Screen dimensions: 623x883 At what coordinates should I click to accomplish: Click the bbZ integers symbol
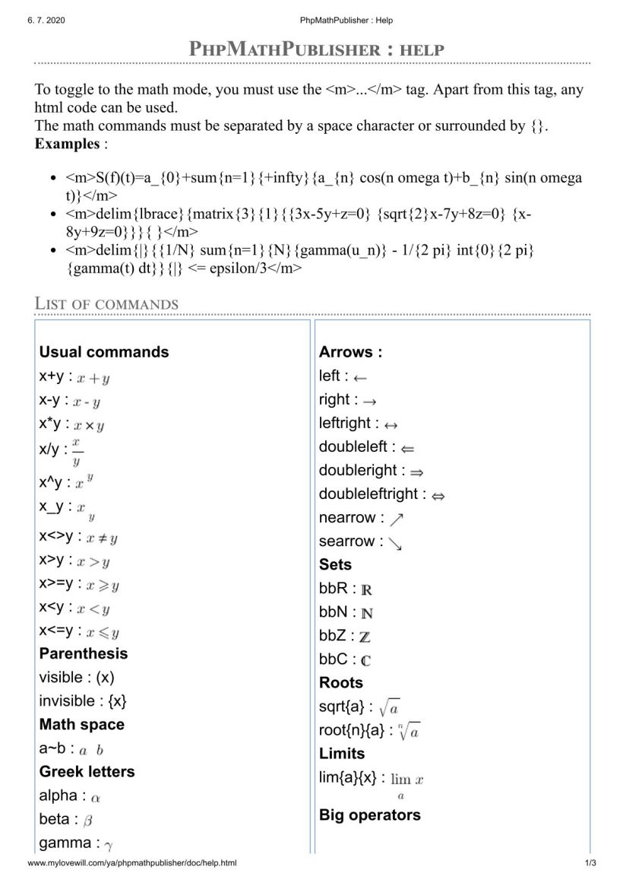tap(365, 637)
